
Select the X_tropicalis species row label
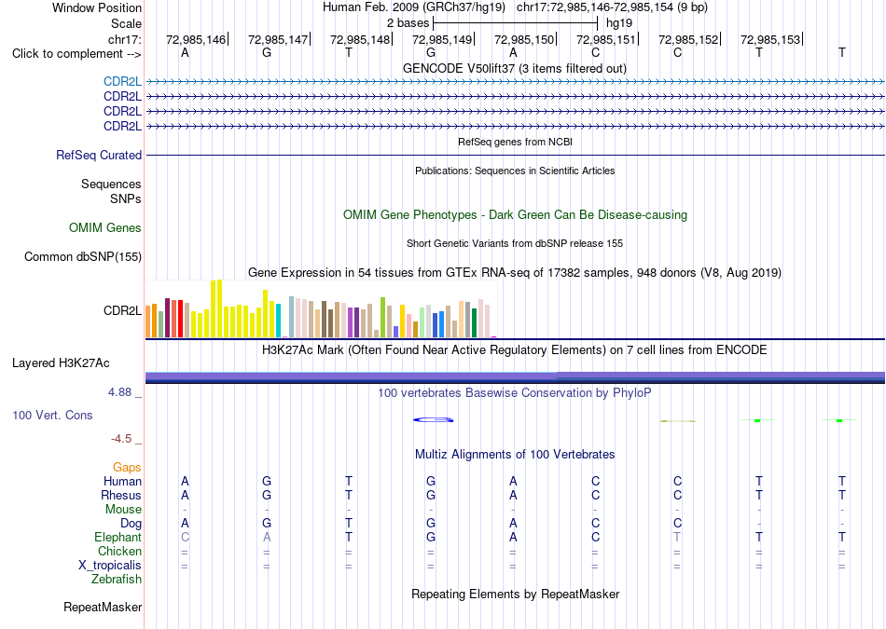point(110,566)
